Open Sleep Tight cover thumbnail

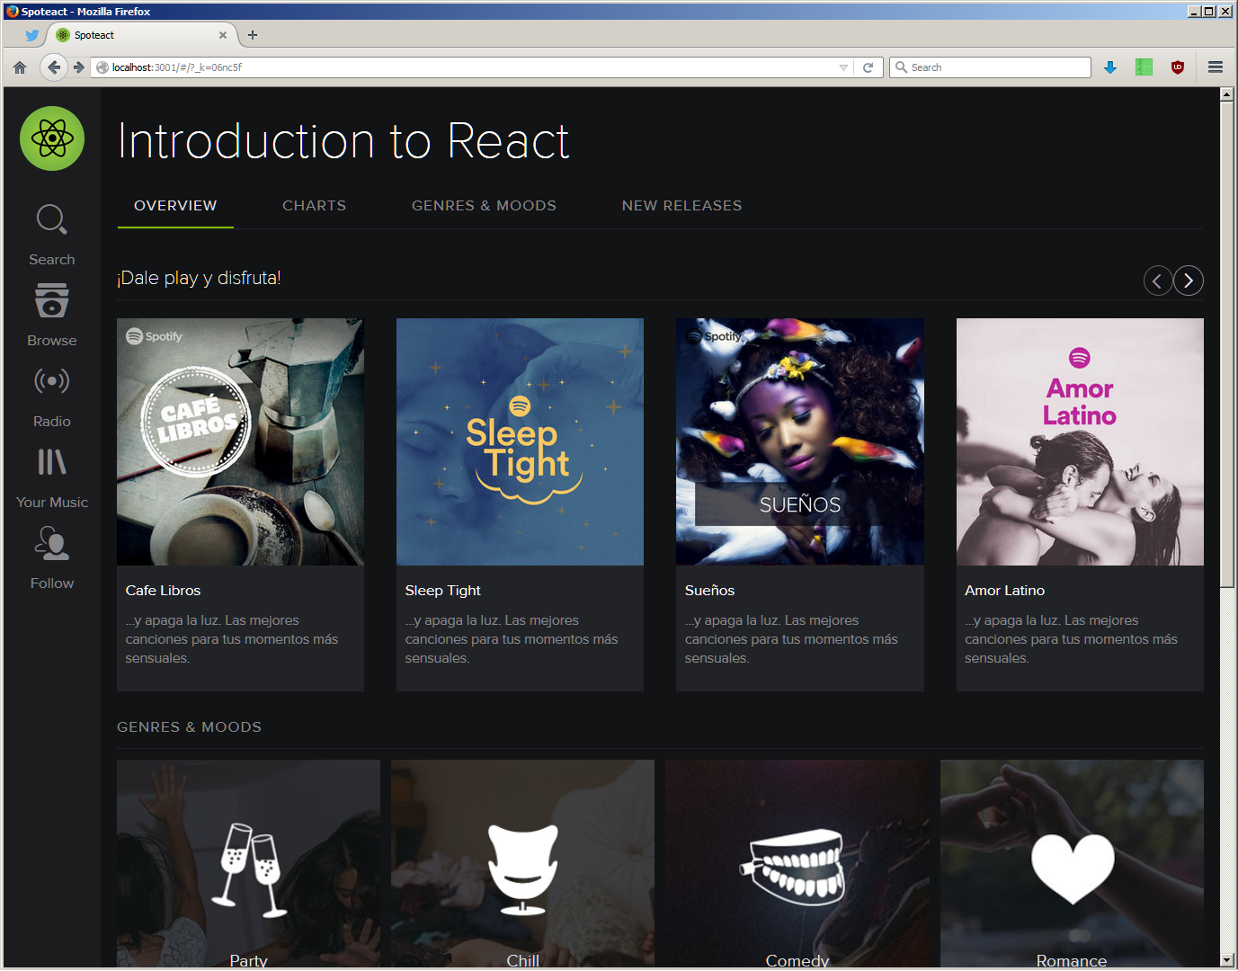point(520,441)
